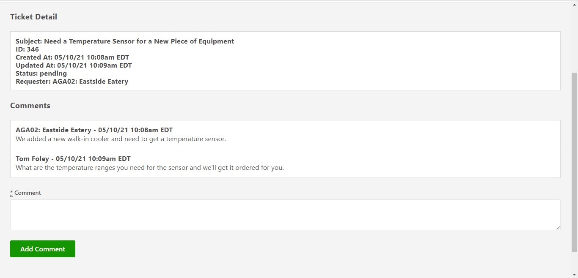Select the ticket Status pending text
The width and height of the screenshot is (578, 278).
click(41, 73)
